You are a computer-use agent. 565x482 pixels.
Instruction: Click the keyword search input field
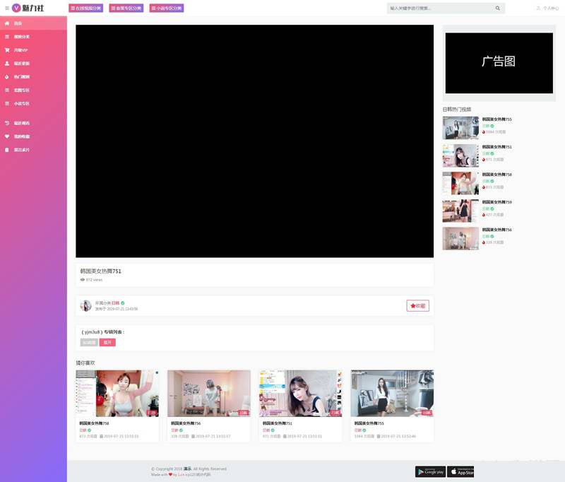(438, 8)
